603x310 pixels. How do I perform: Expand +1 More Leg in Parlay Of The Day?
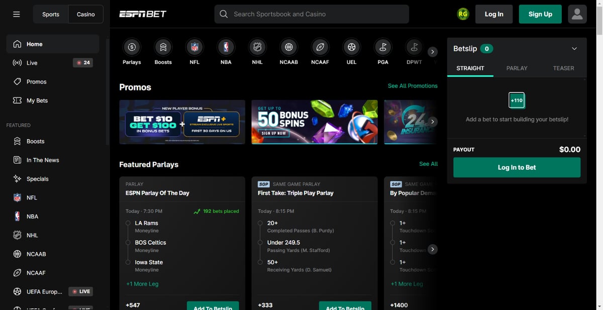(142, 284)
